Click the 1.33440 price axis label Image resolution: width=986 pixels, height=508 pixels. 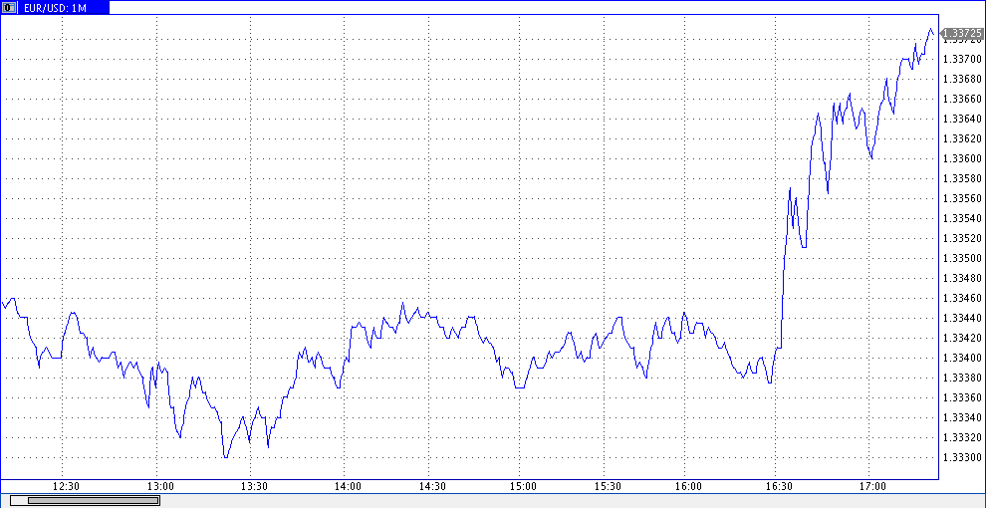tap(963, 318)
